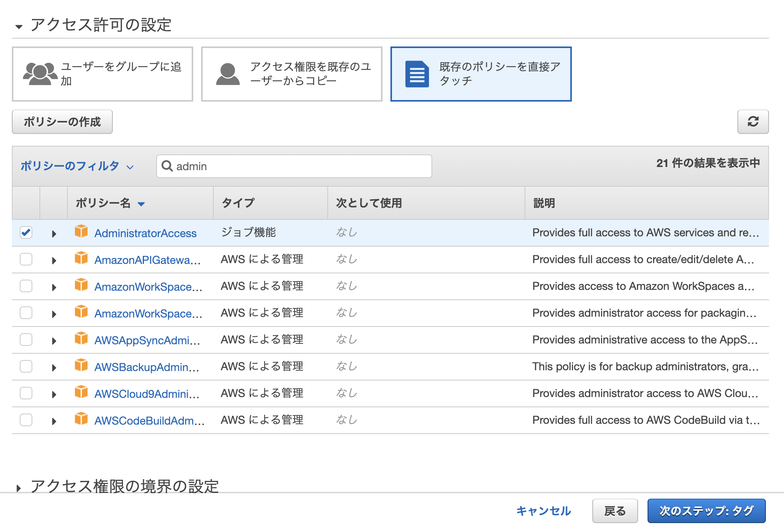The height and width of the screenshot is (527, 784).
Task: Expand the AdministratorAccess row details
Action: [x=54, y=232]
